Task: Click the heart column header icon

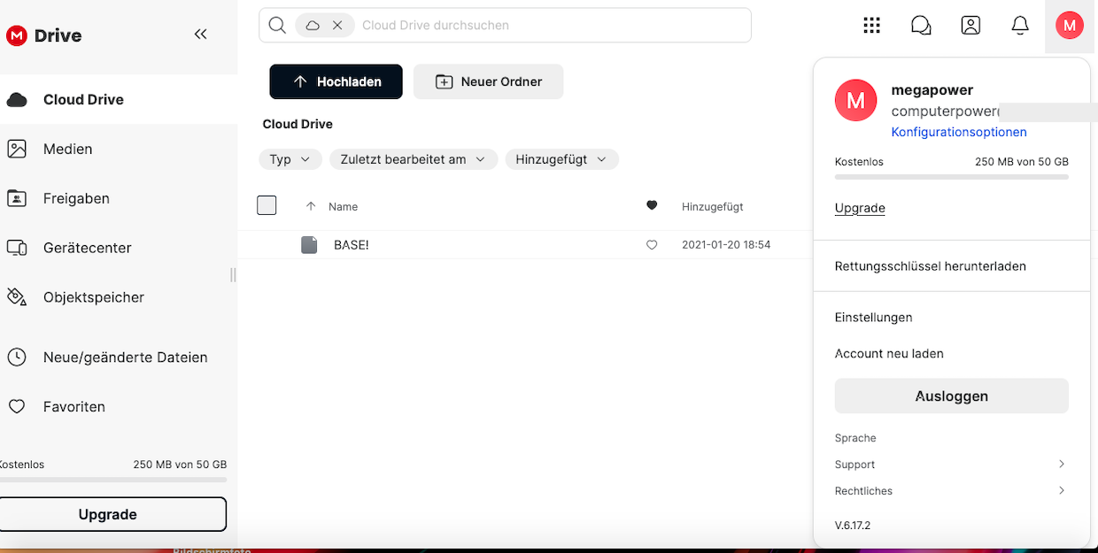Action: (652, 205)
